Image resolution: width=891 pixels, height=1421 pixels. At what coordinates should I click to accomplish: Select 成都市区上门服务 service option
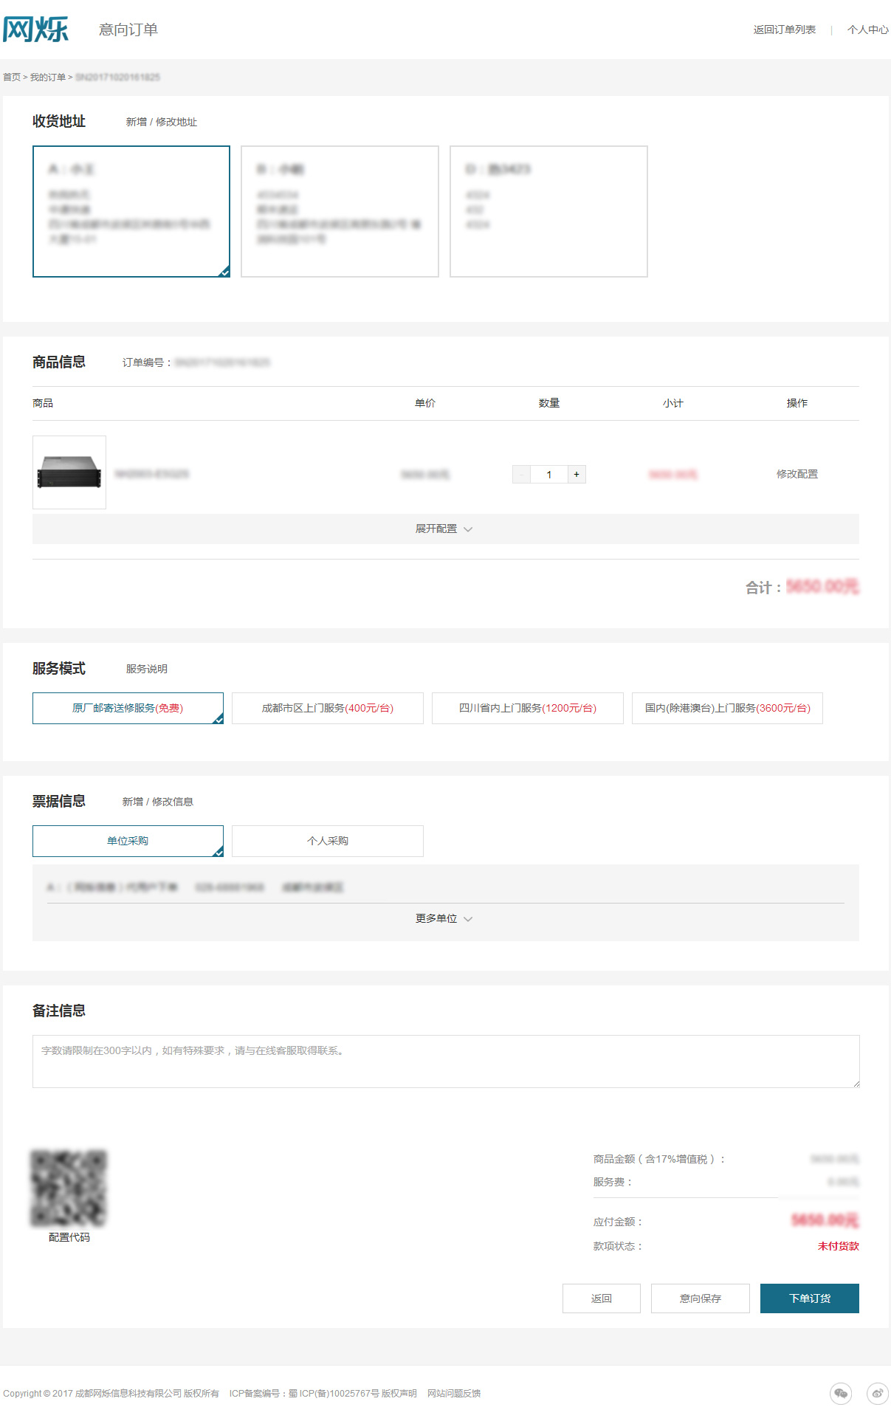coord(327,708)
